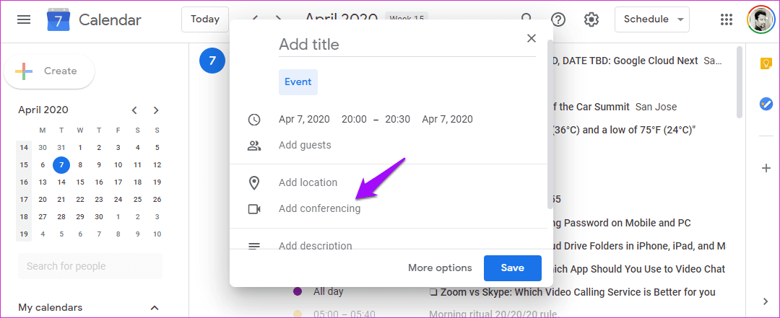780x318 pixels.
Task: Click the Today button
Action: point(205,19)
